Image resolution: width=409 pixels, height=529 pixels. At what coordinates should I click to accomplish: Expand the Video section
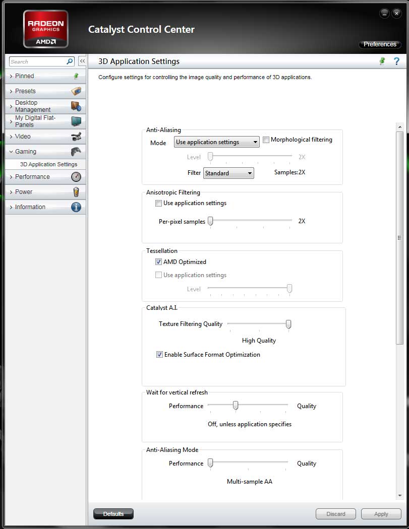pyautogui.click(x=45, y=137)
